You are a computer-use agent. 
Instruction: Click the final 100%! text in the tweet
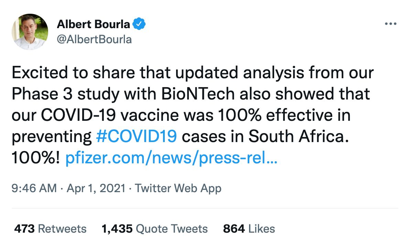pyautogui.click(x=36, y=158)
